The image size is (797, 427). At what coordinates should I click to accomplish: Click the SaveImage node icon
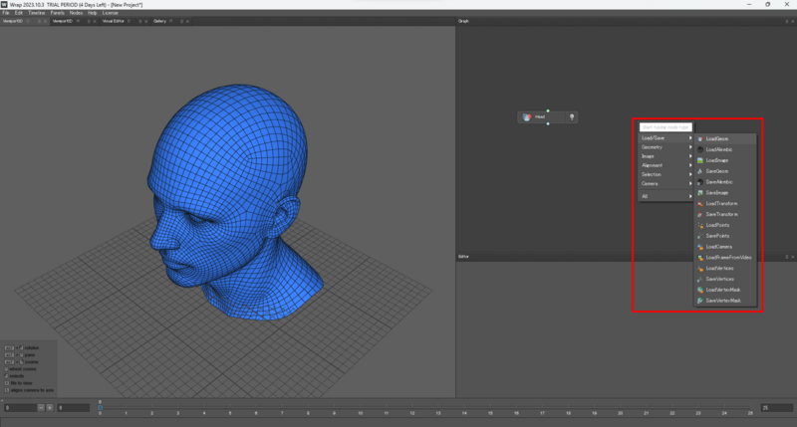pyautogui.click(x=700, y=193)
